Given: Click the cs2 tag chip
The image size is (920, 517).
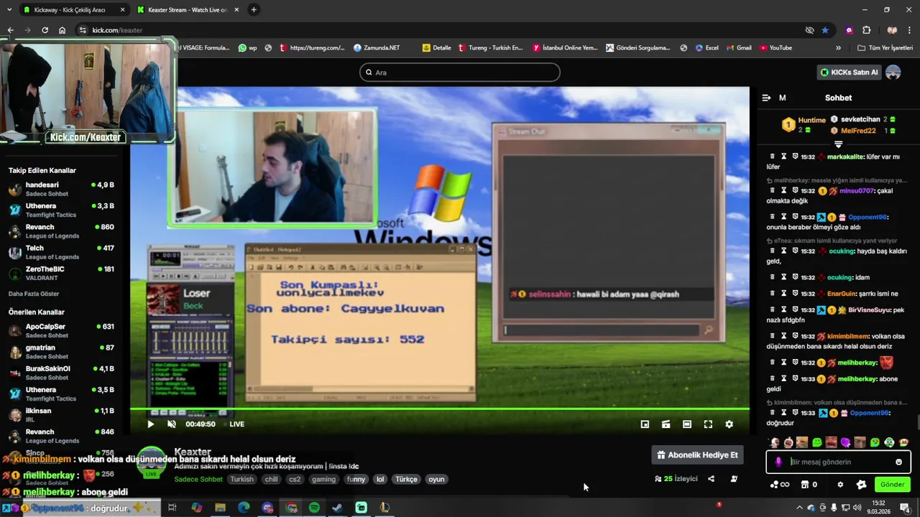Looking at the screenshot, I should pyautogui.click(x=295, y=480).
